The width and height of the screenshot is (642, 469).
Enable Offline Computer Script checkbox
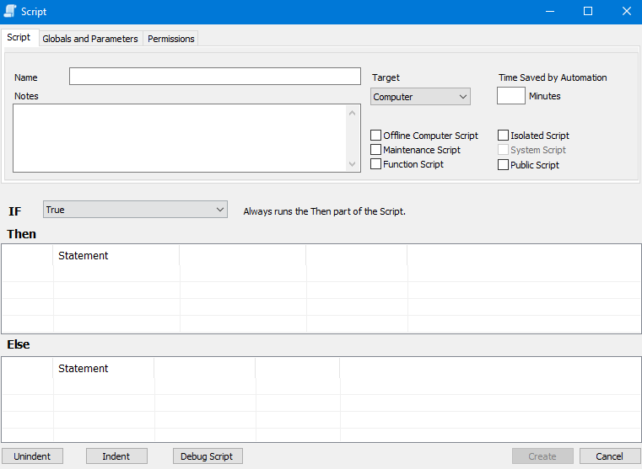(x=376, y=136)
